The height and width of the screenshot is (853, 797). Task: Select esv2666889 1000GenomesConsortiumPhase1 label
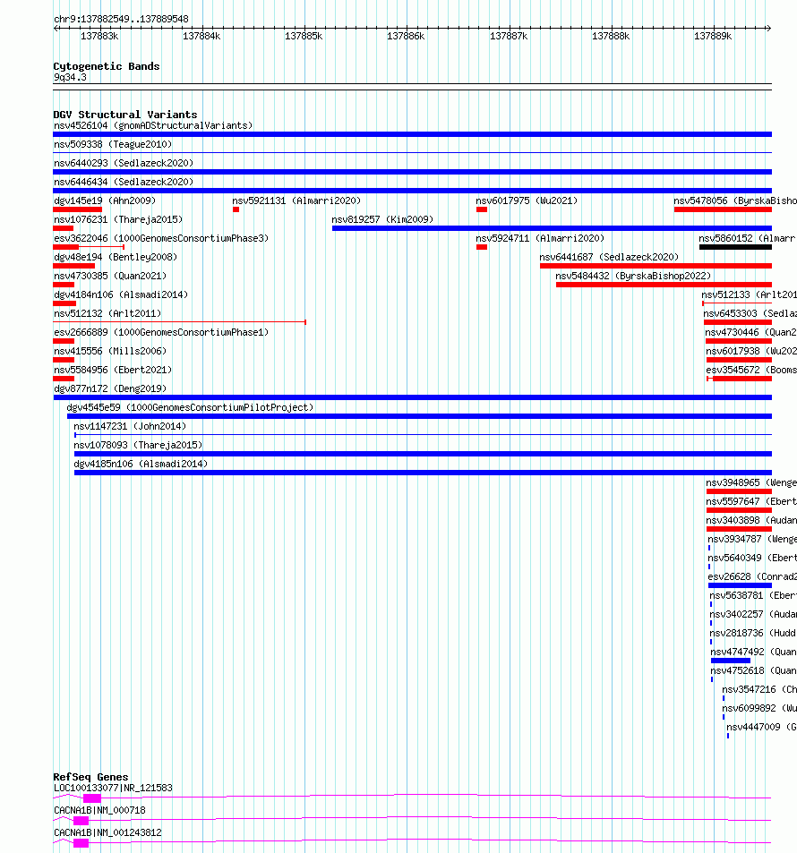click(161, 332)
